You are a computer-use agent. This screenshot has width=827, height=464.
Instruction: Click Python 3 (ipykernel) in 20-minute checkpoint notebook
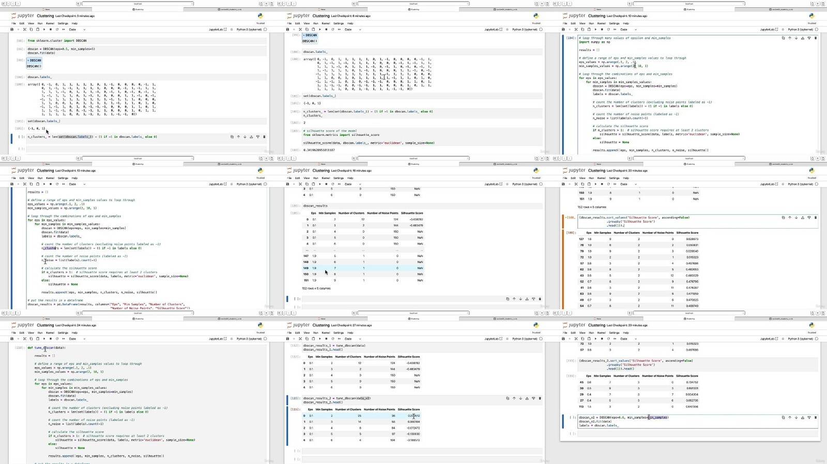click(x=800, y=184)
